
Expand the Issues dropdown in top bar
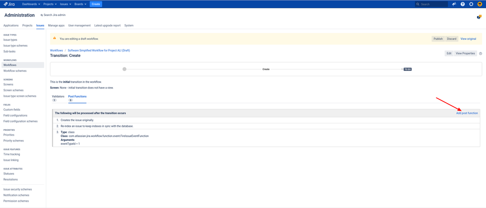(66, 4)
